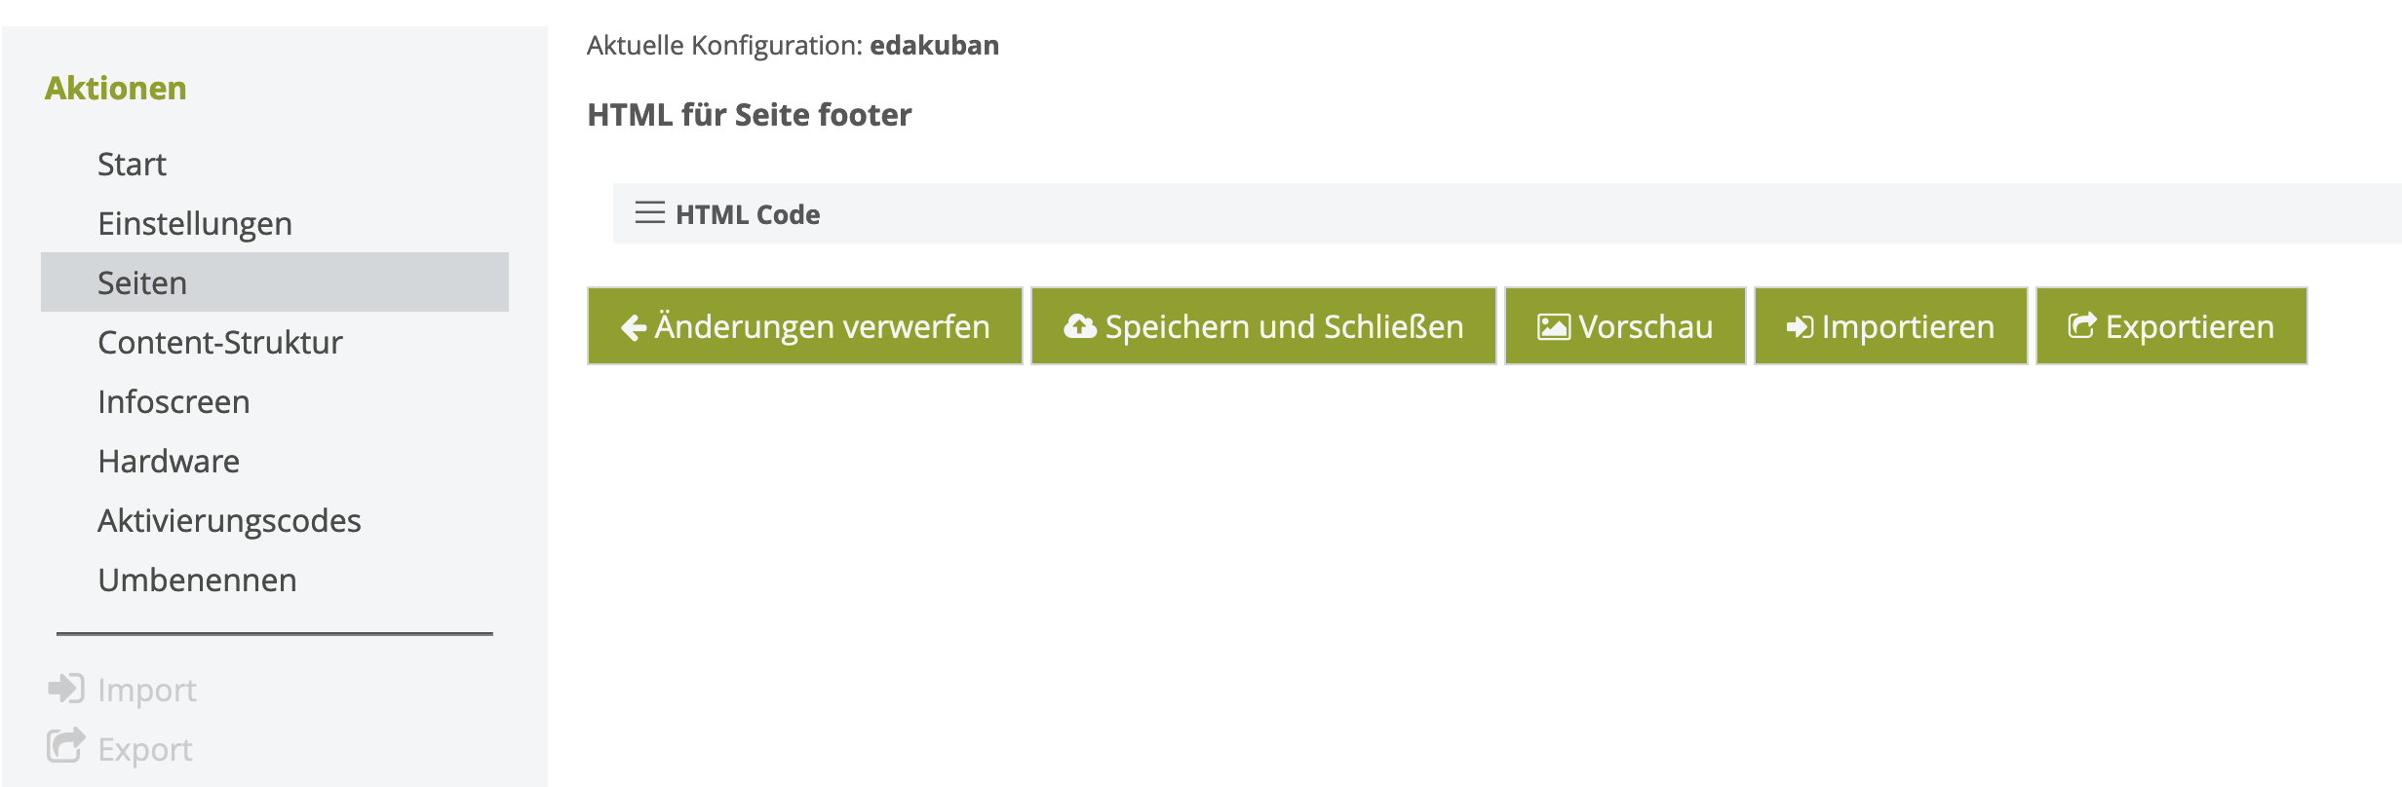Image resolution: width=2402 pixels, height=787 pixels.
Task: Click the back arrow icon on Änderungen verwerfen
Action: click(x=634, y=328)
